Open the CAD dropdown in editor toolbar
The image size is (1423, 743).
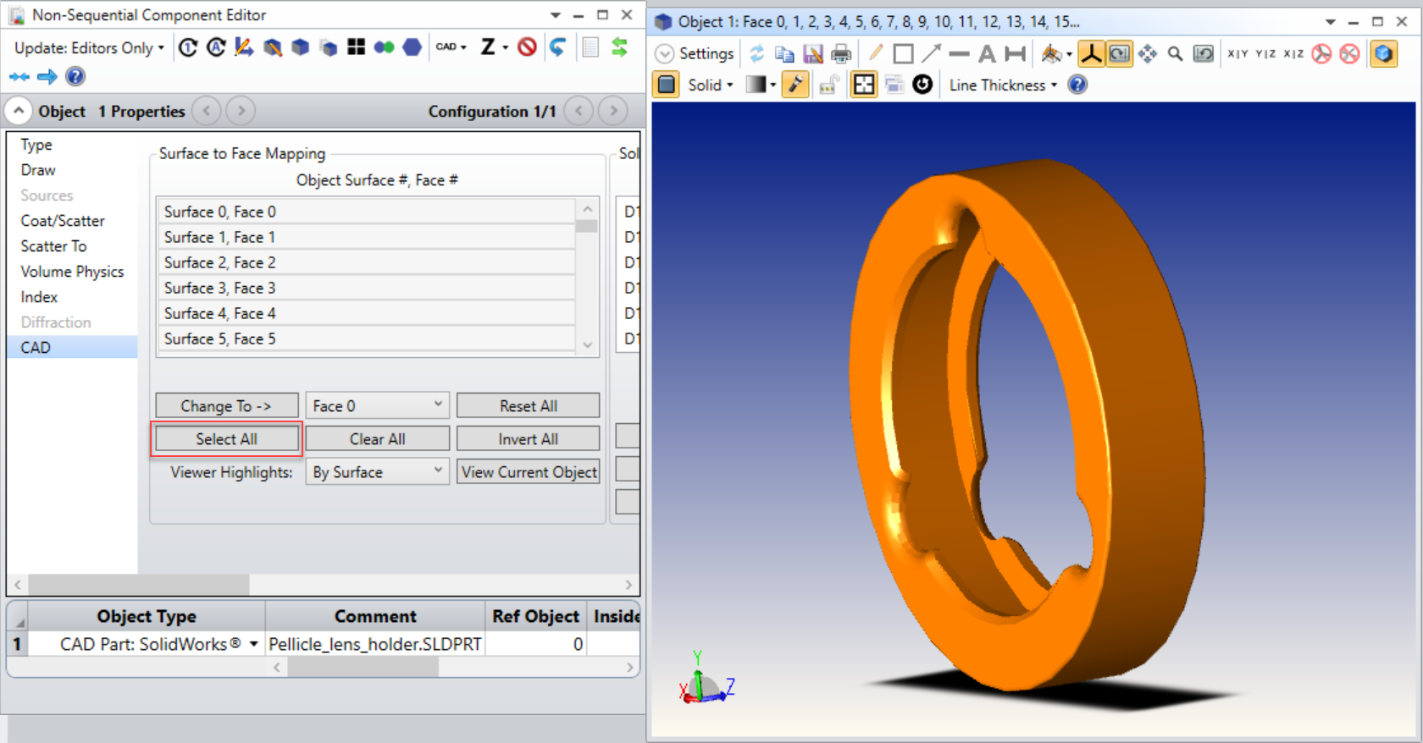(x=451, y=47)
